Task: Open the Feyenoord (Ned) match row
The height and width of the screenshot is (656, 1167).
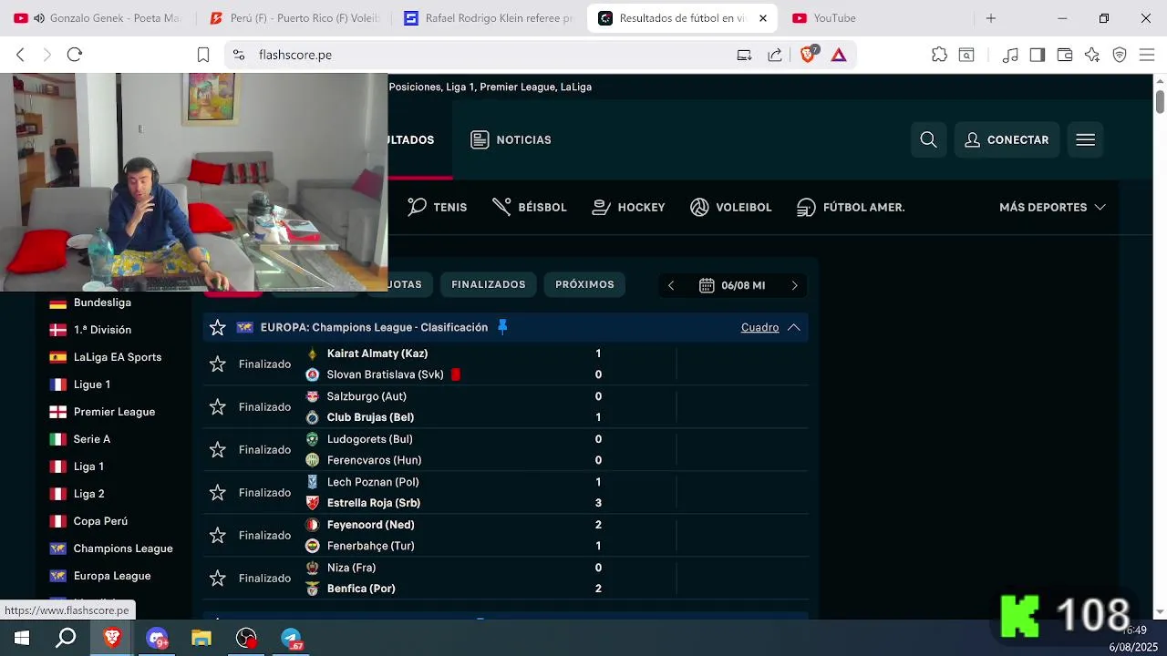Action: pyautogui.click(x=505, y=535)
